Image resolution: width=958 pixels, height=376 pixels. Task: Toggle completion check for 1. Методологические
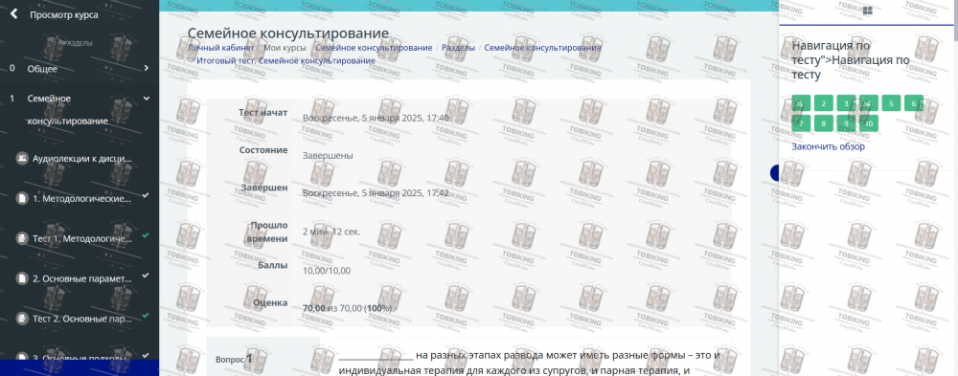(146, 195)
